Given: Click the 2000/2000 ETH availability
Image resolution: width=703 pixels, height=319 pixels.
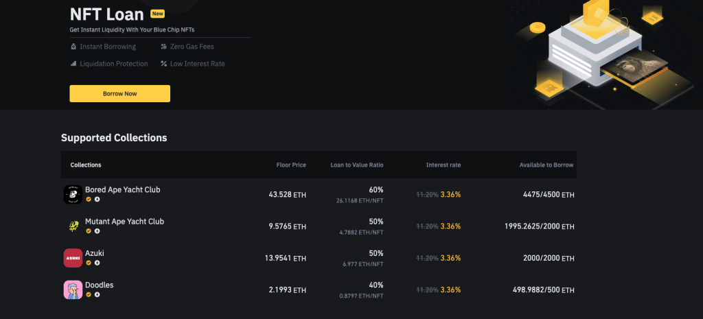Looking at the screenshot, I should coord(549,259).
